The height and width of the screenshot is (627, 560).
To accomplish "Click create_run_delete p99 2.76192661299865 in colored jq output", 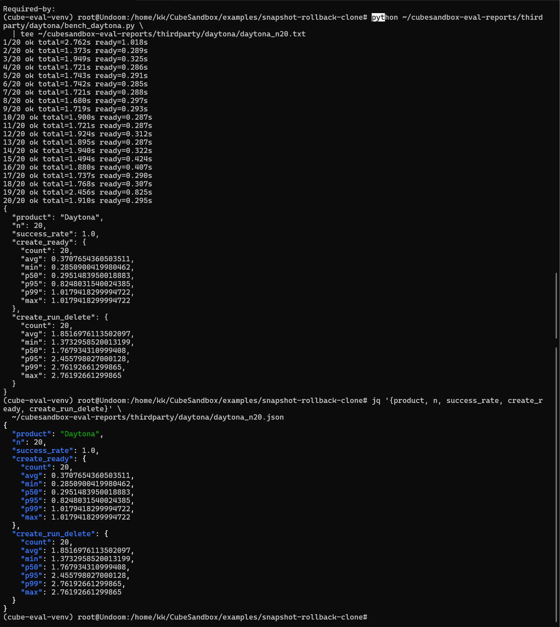I will coord(73,584).
